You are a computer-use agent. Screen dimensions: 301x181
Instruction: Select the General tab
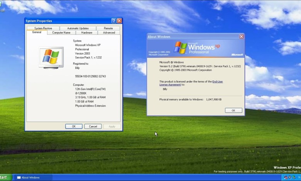point(37,32)
